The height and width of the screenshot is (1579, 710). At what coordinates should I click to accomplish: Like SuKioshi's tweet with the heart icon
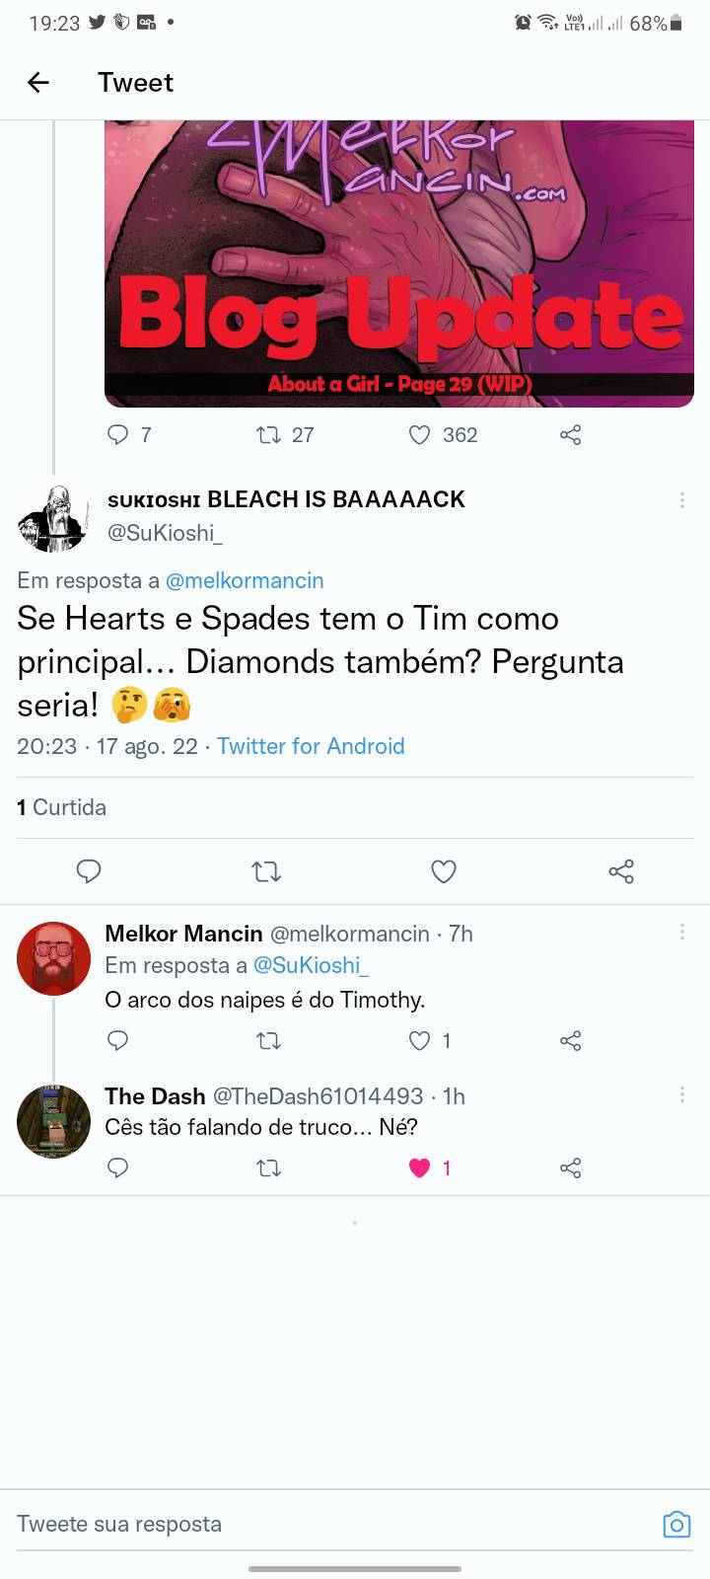point(444,871)
